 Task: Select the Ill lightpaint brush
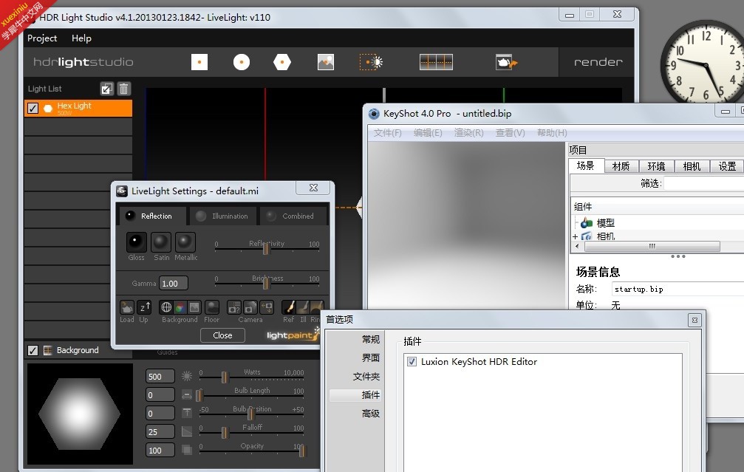coord(303,307)
